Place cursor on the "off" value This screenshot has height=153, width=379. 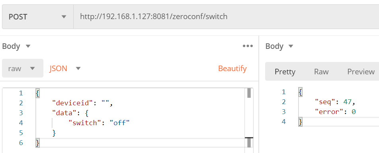pyautogui.click(x=120, y=123)
